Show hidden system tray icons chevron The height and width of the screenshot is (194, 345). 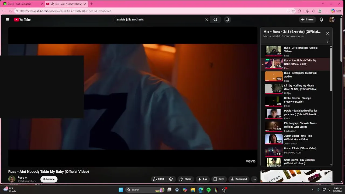(313, 190)
